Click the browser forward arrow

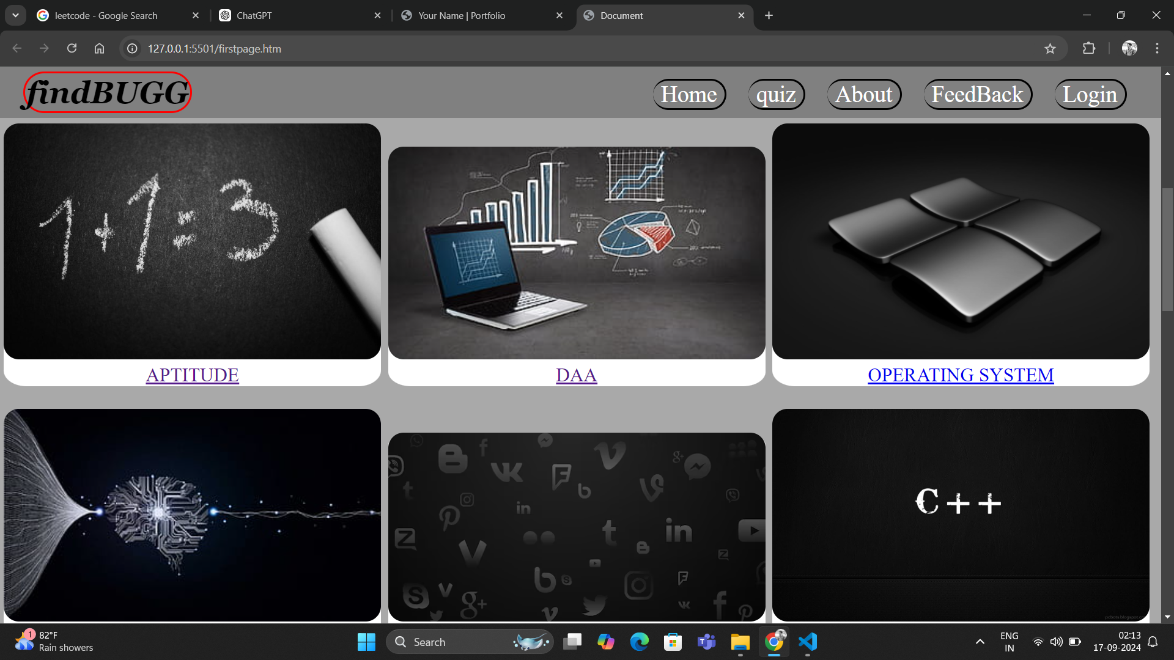[44, 48]
